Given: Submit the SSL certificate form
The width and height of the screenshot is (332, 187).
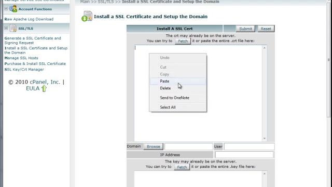Looking at the screenshot, I should (245, 29).
